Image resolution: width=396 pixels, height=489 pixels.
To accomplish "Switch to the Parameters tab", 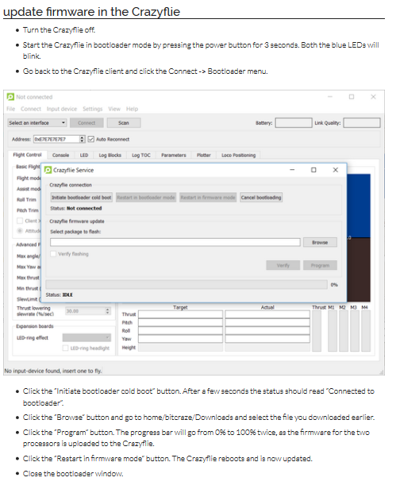I will [x=174, y=156].
